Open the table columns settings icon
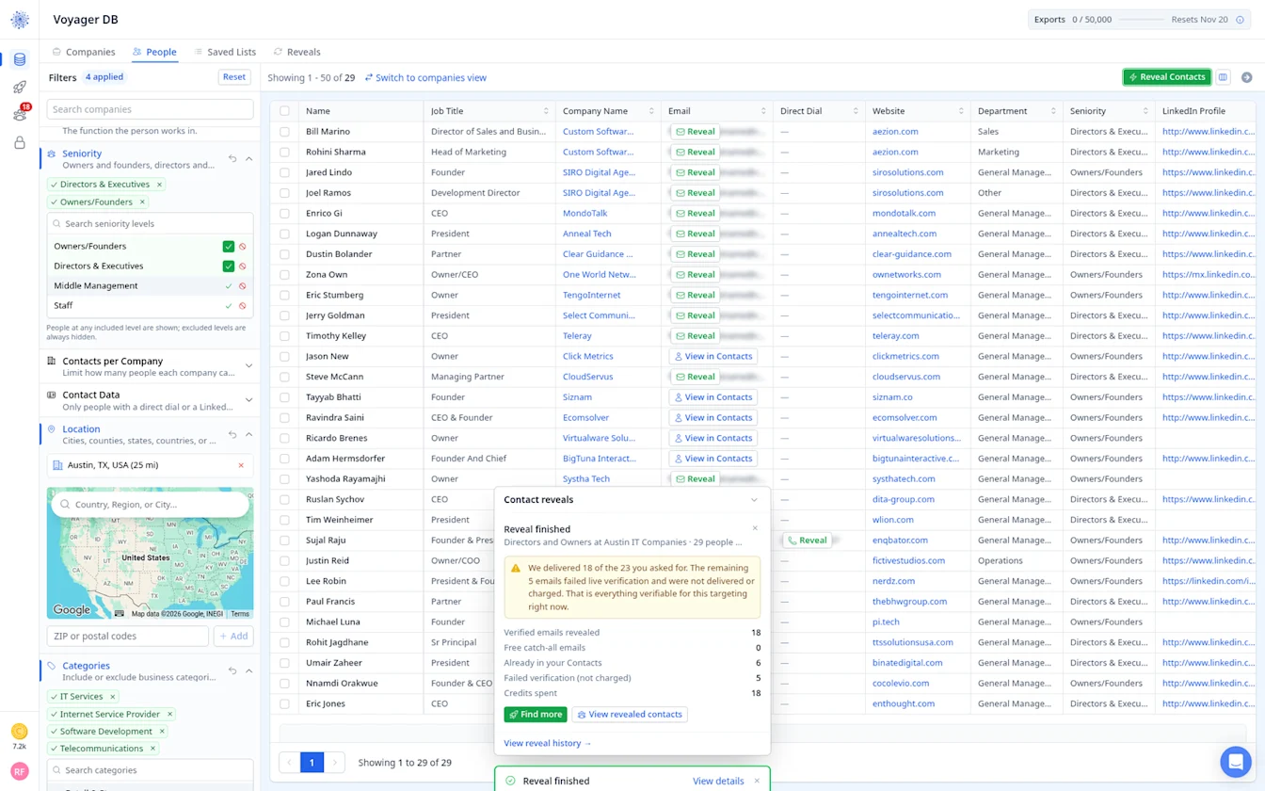The image size is (1265, 791). [x=1223, y=77]
